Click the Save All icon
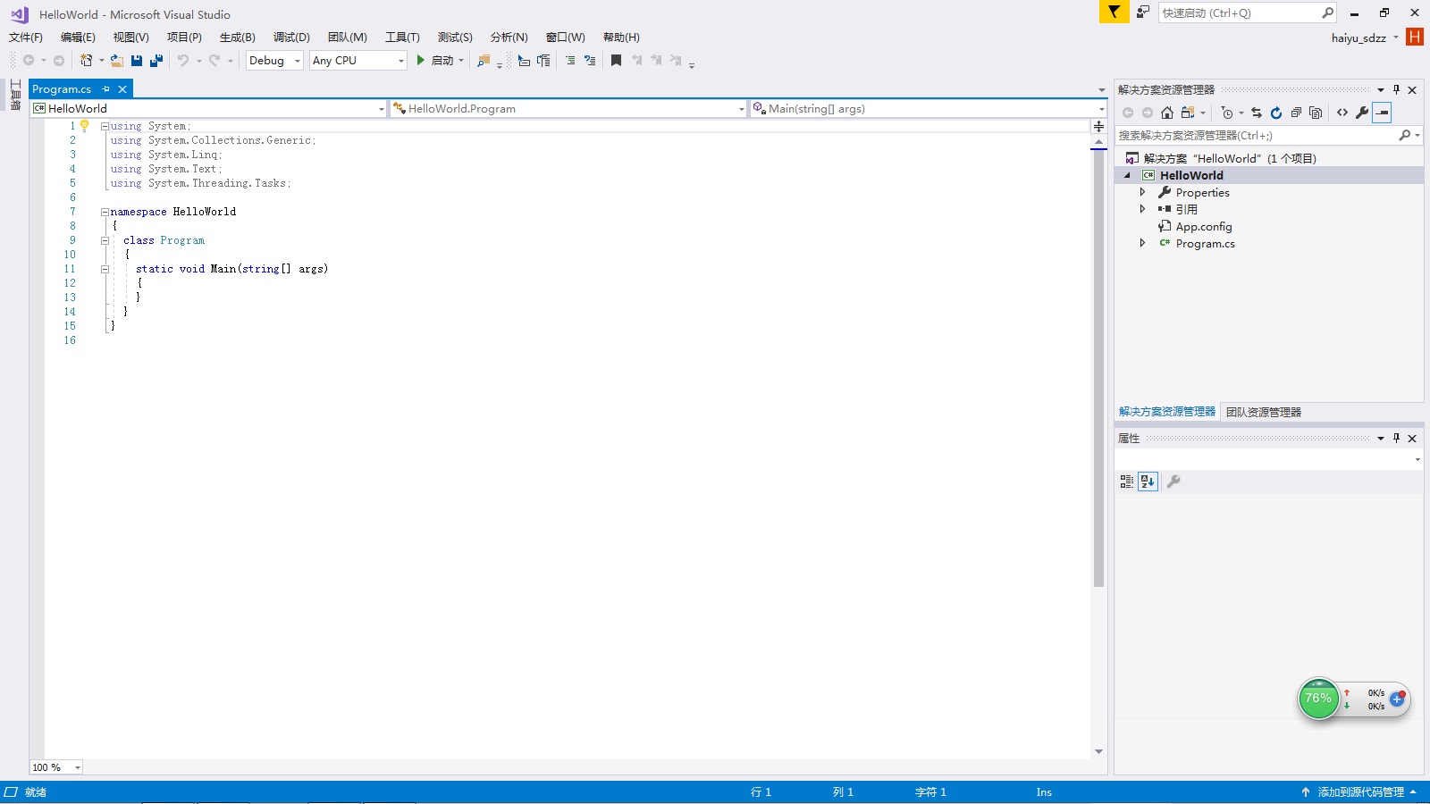Screen dimensions: 1430x804 point(156,61)
